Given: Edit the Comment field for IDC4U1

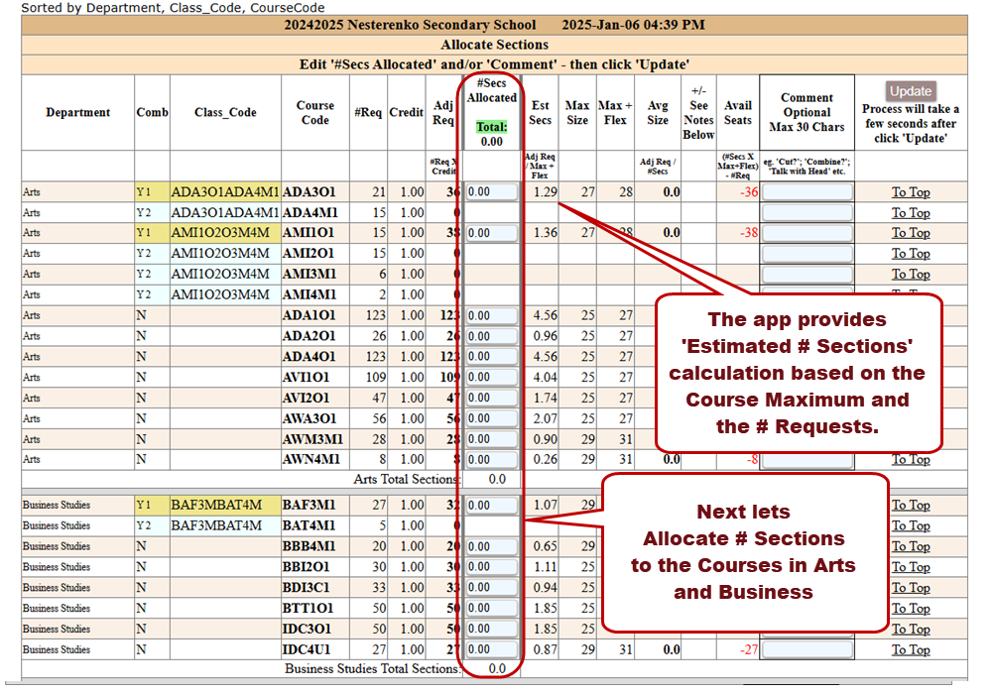Looking at the screenshot, I should coord(806,649).
